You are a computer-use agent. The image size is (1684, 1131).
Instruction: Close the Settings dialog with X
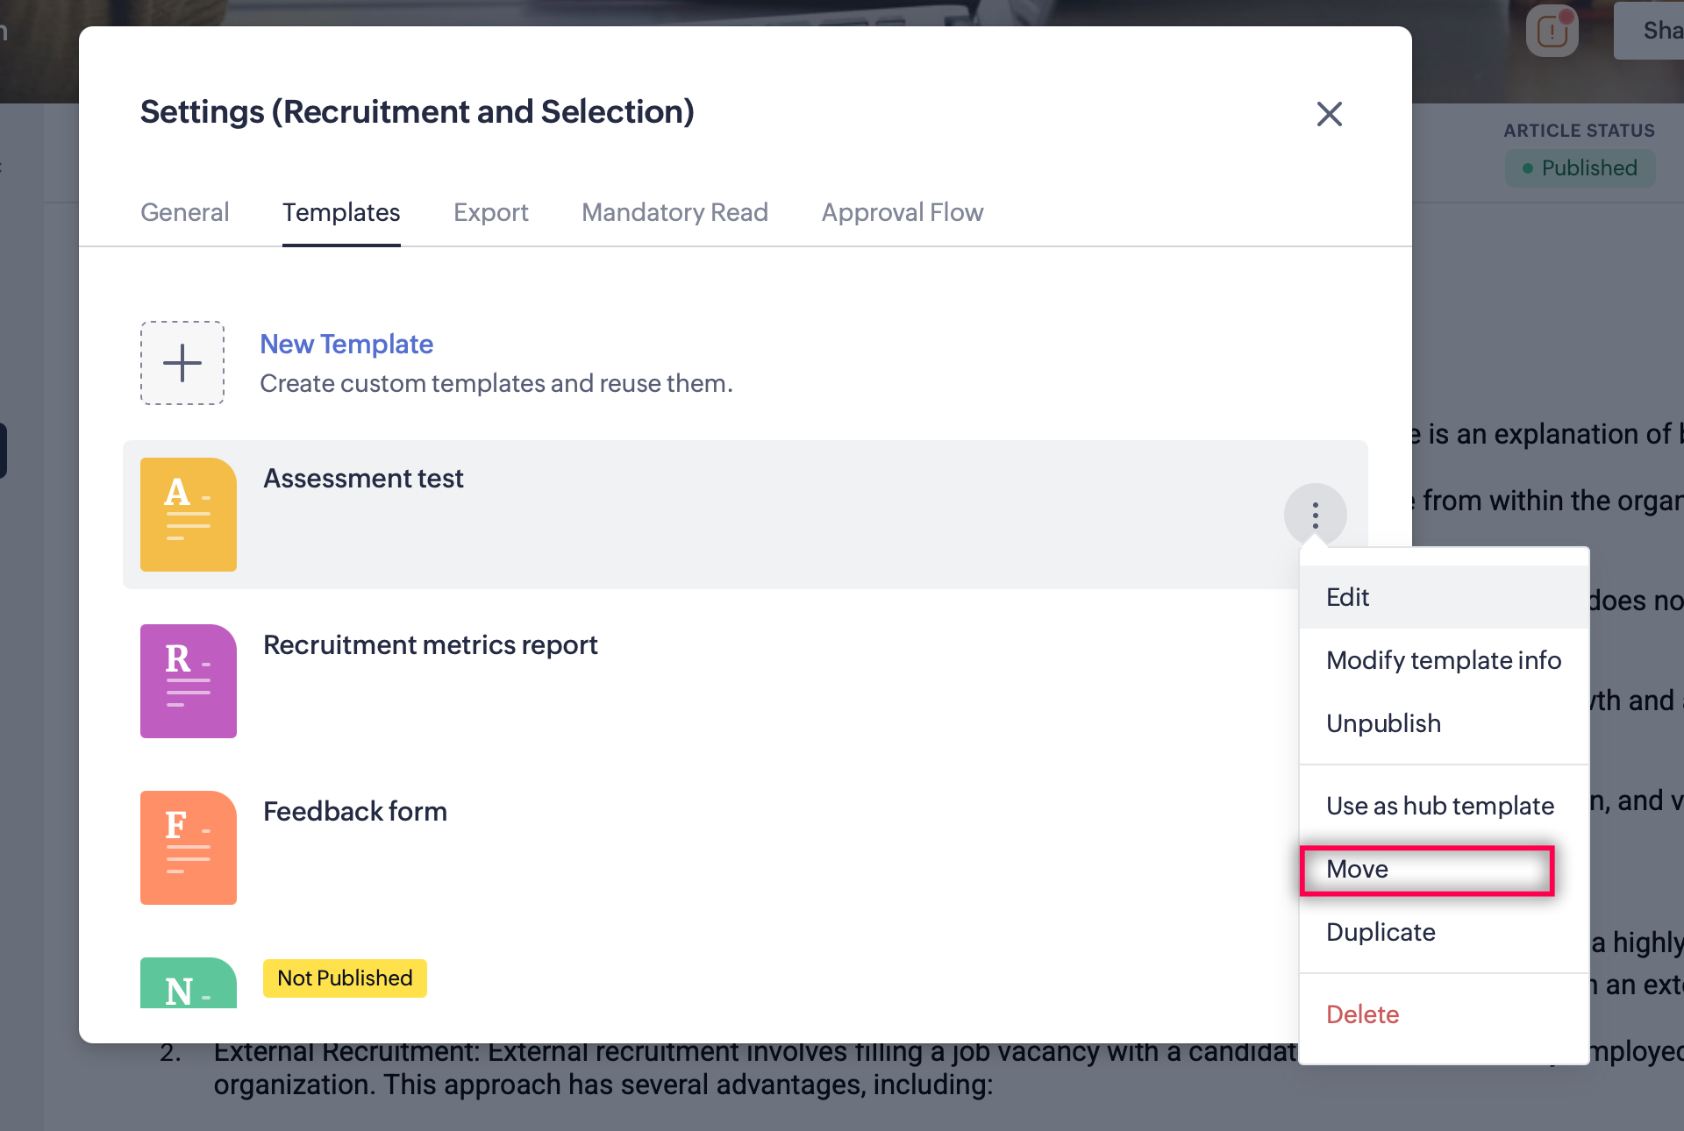(1329, 114)
